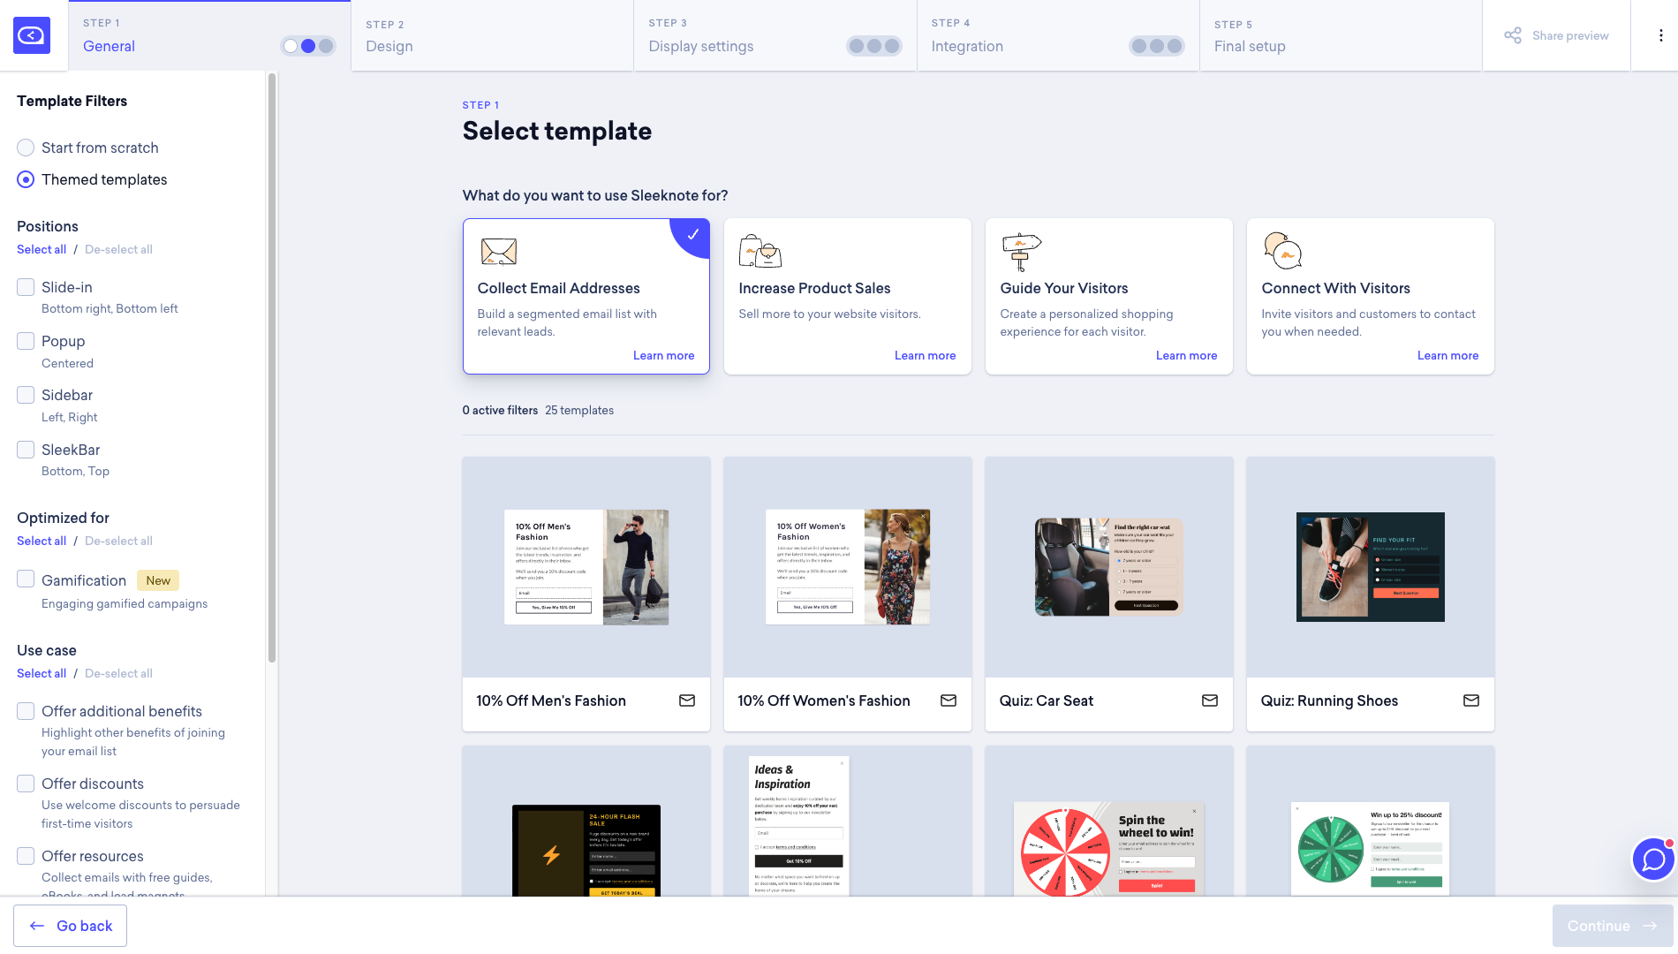Check the Gamification filter checkbox
Image resolution: width=1678 pixels, height=954 pixels.
coord(26,579)
